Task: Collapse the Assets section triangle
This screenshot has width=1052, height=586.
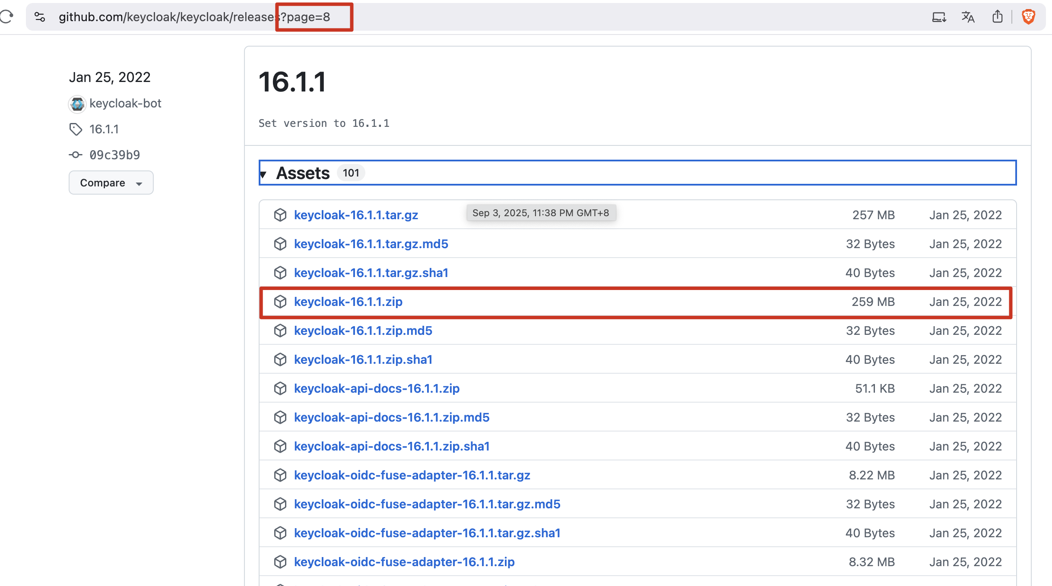Action: pyautogui.click(x=263, y=174)
